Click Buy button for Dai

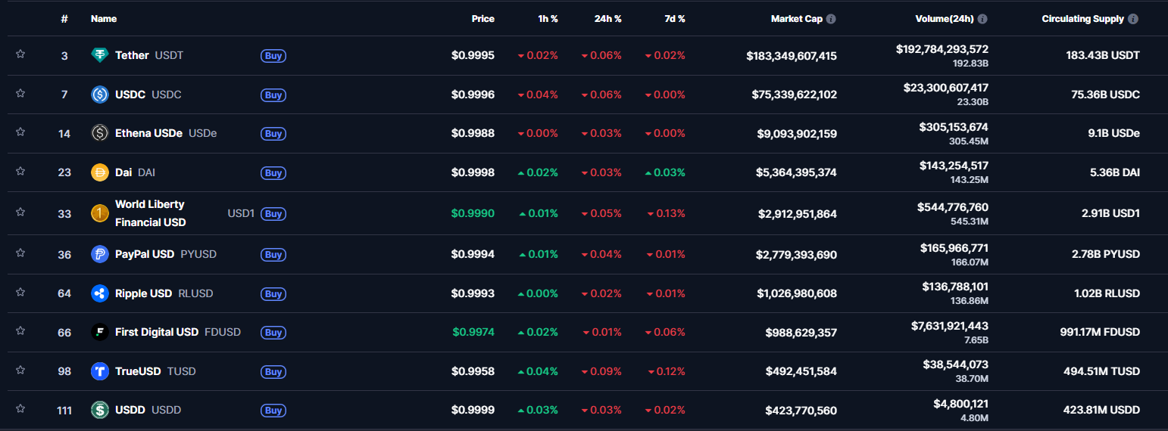(x=273, y=172)
